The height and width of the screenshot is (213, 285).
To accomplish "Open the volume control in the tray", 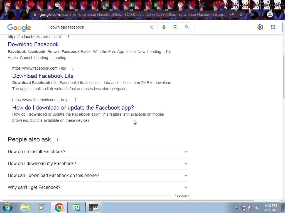I will tap(257, 208).
